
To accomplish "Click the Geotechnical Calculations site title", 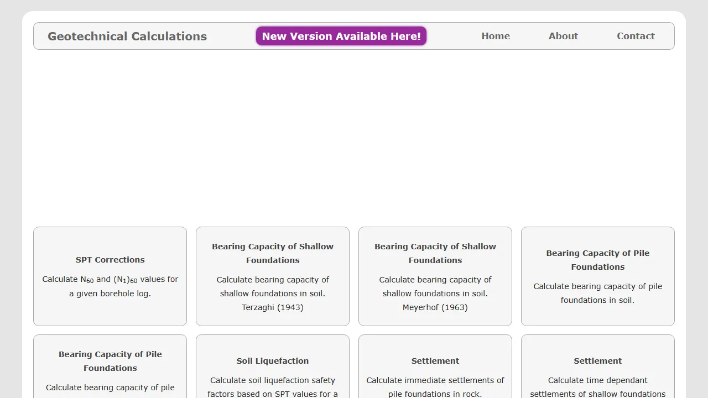I will click(127, 36).
